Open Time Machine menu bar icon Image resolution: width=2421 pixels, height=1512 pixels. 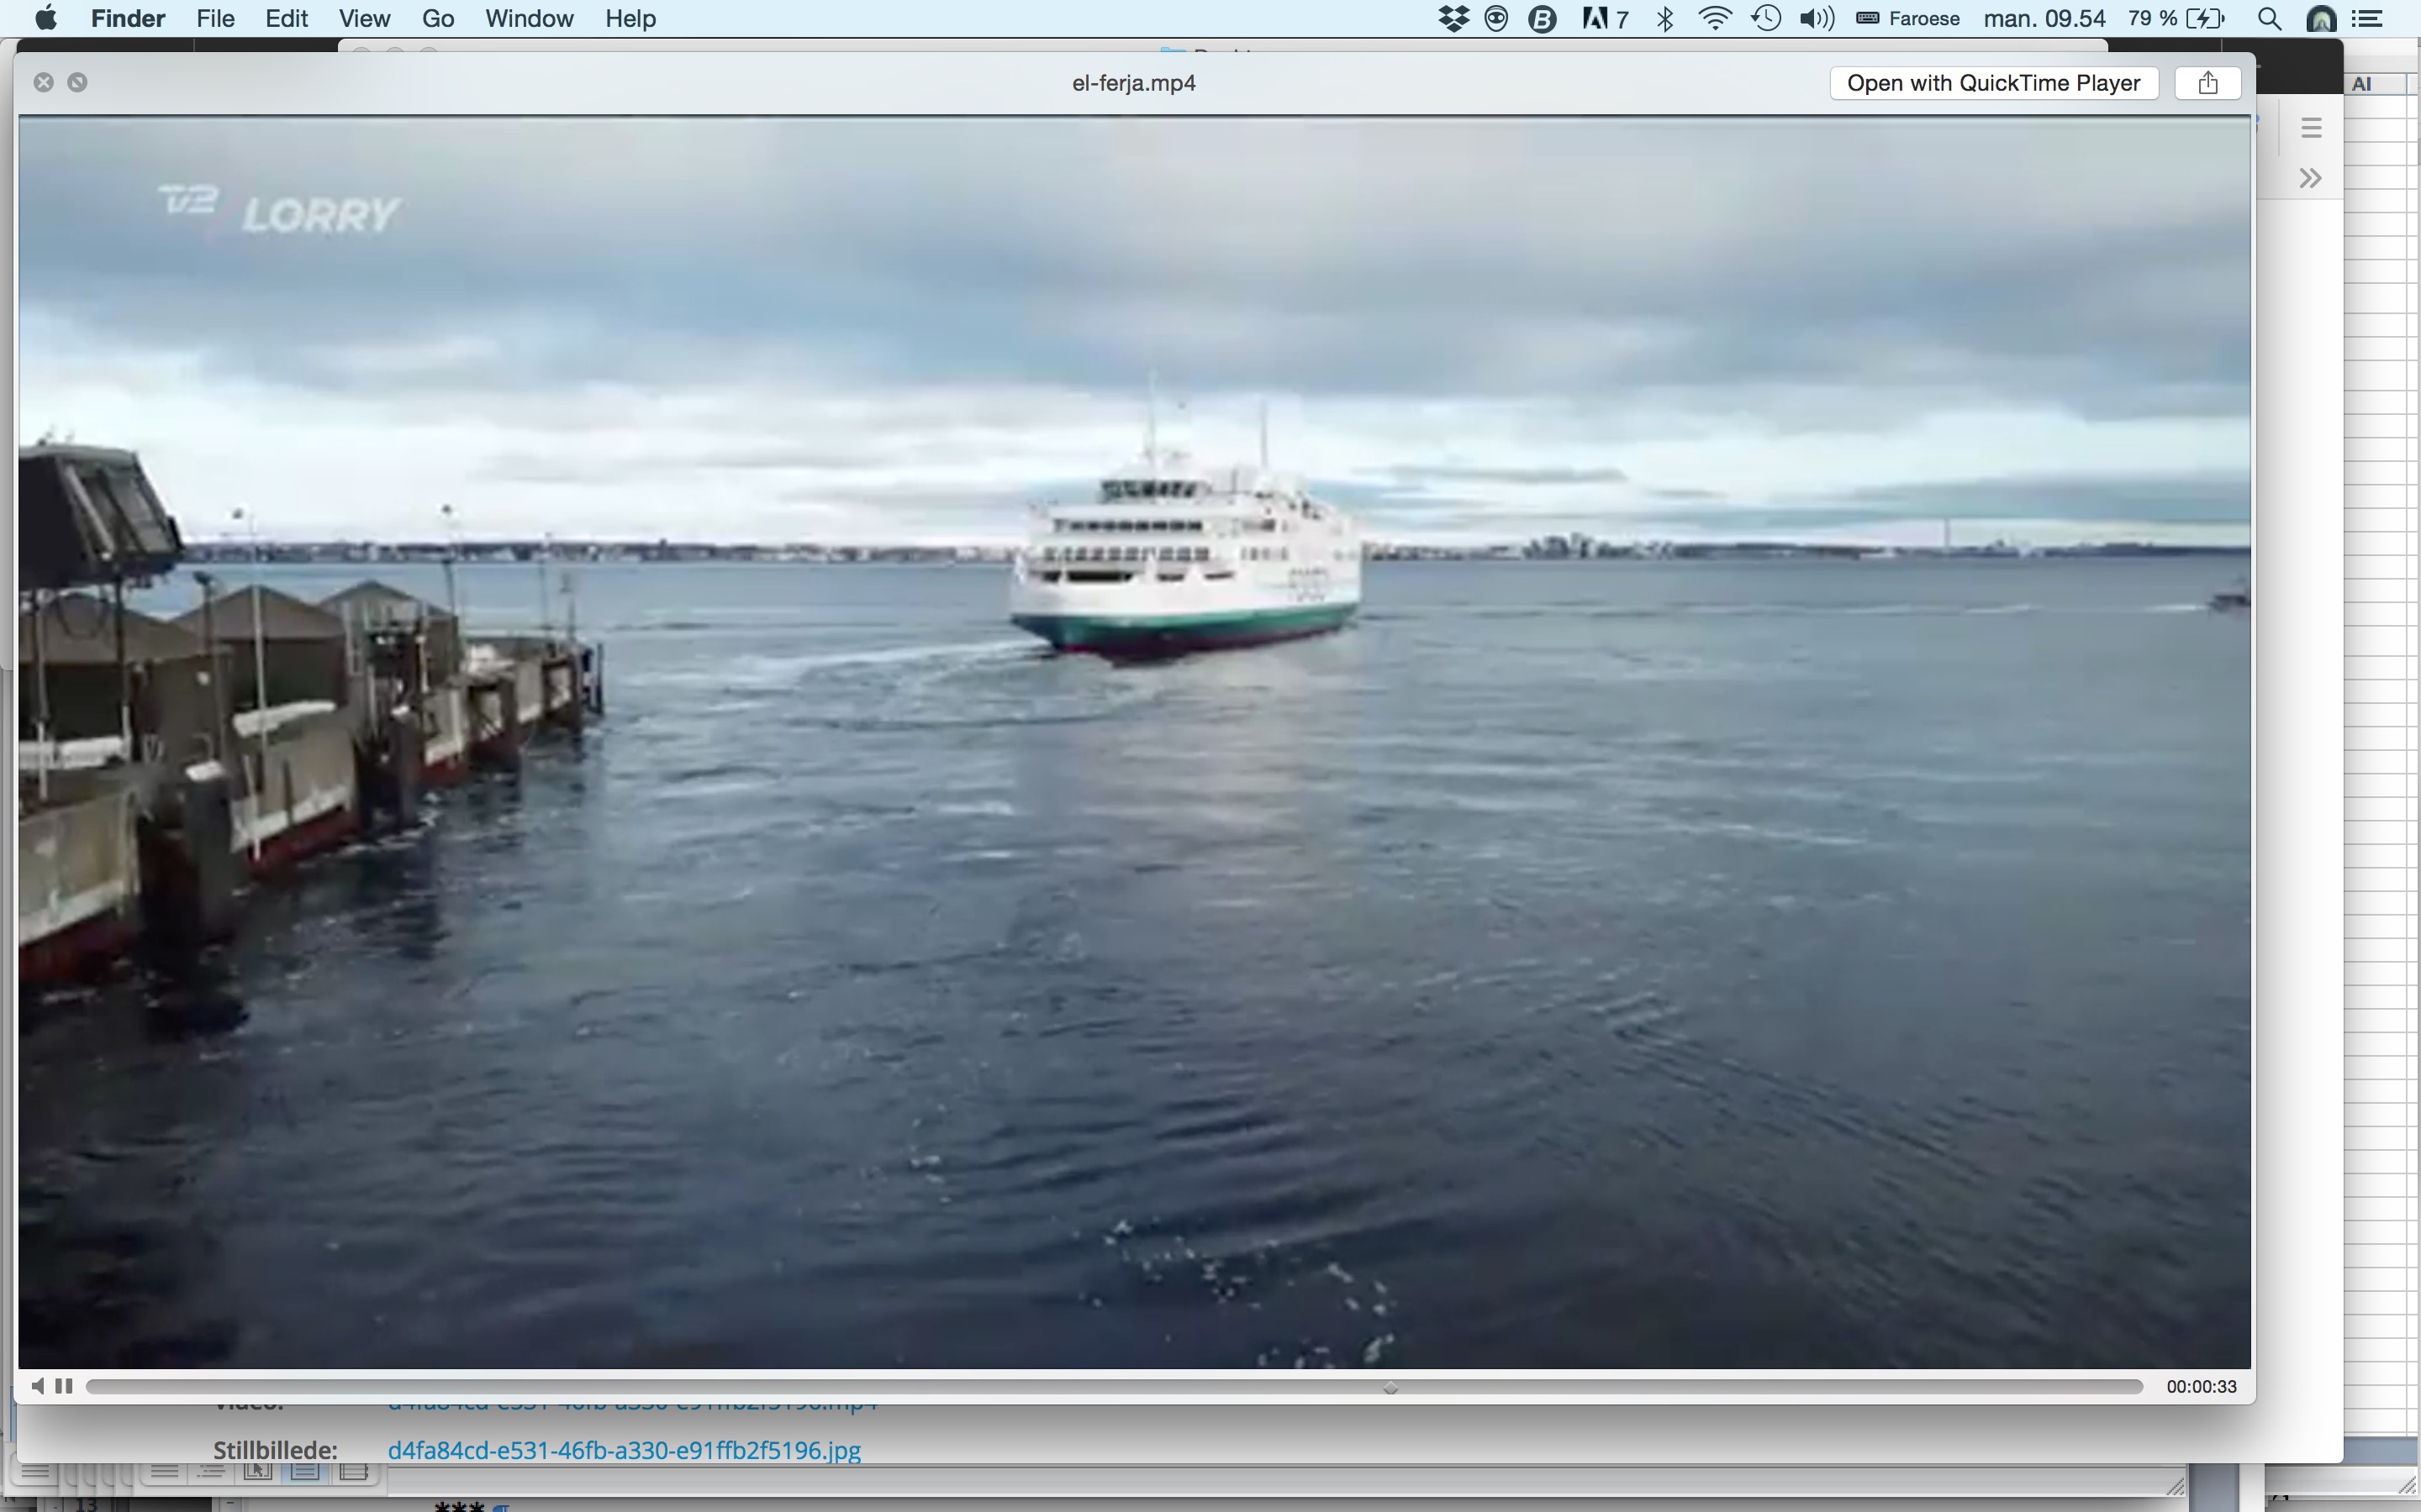[x=1765, y=19]
